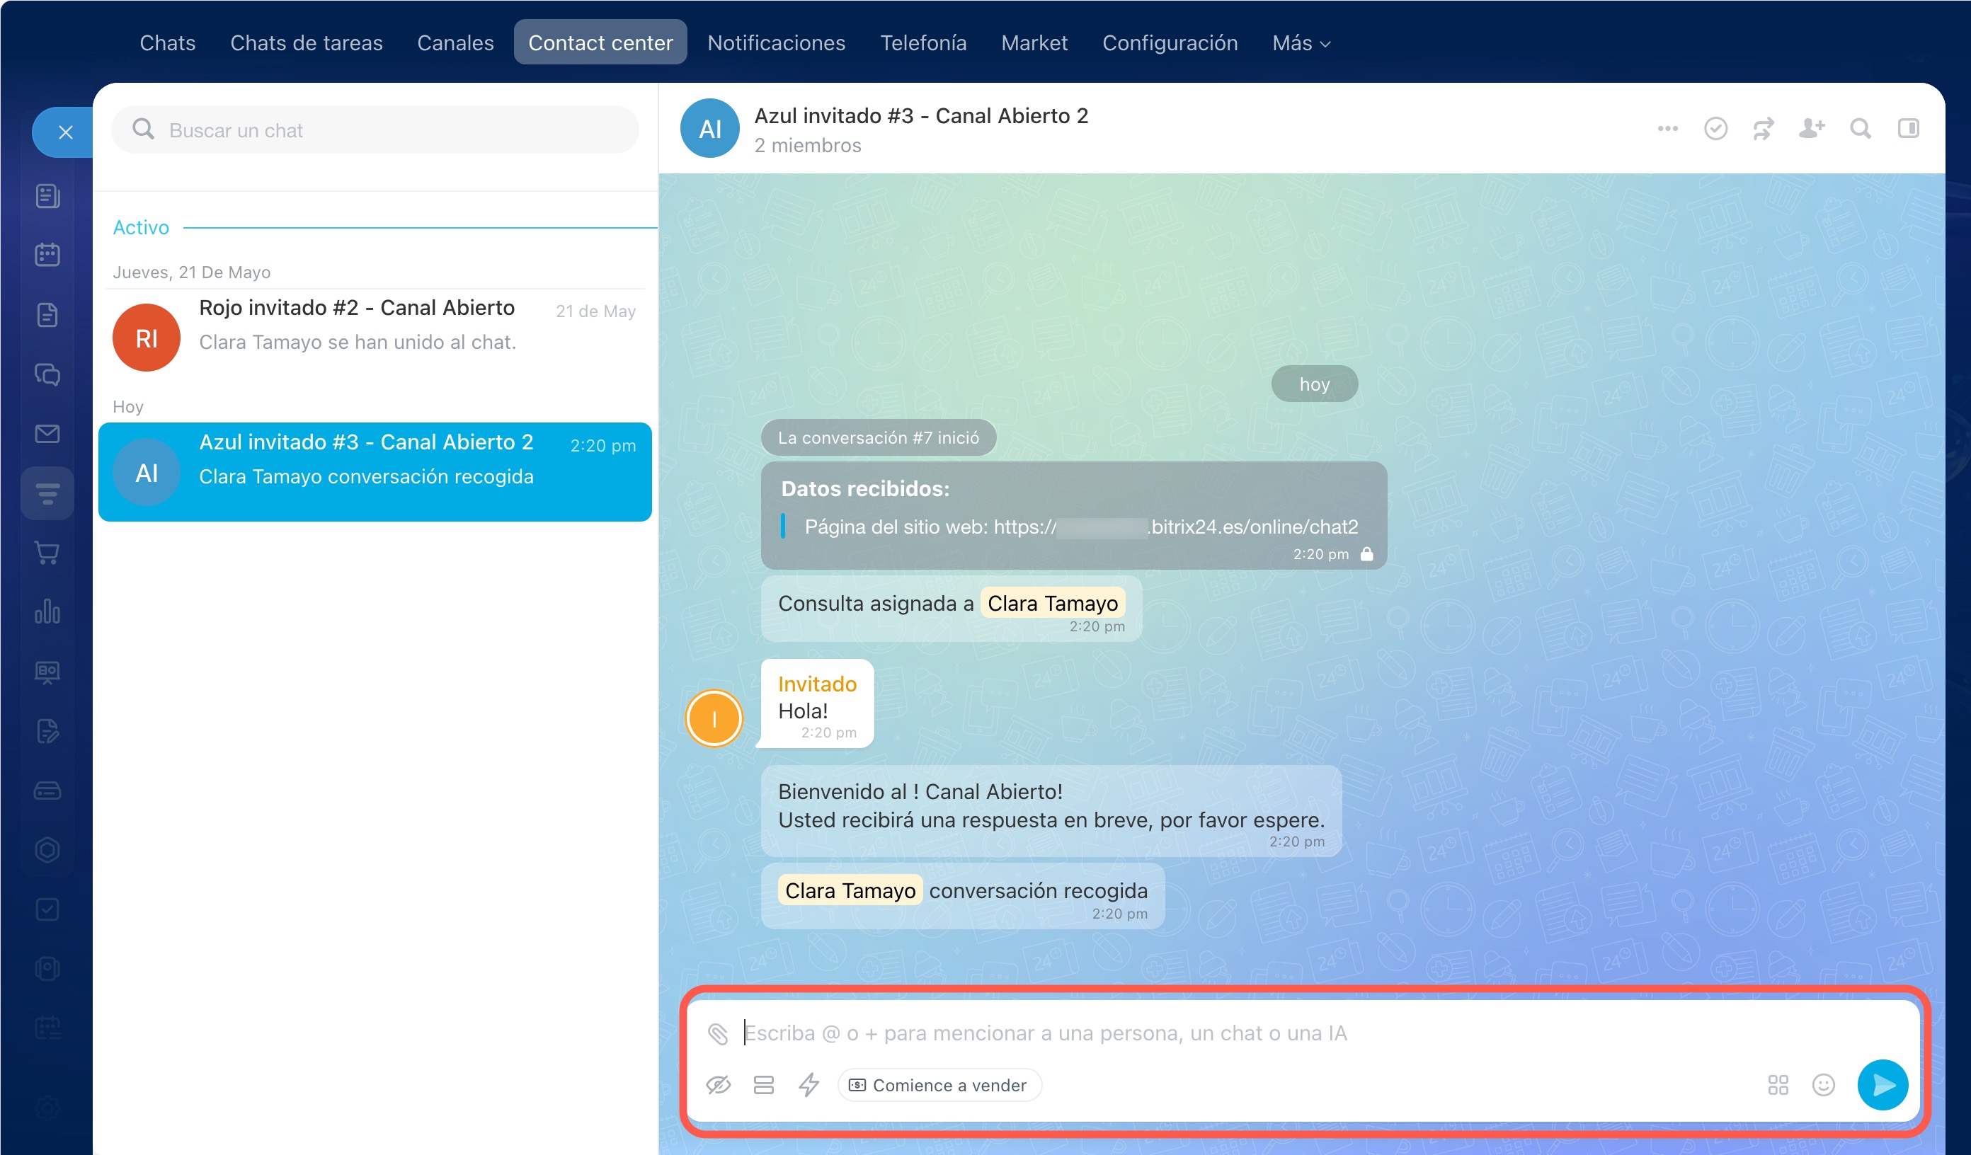The height and width of the screenshot is (1155, 1971).
Task: Mark conversation finished with checkmark icon
Action: point(1715,128)
